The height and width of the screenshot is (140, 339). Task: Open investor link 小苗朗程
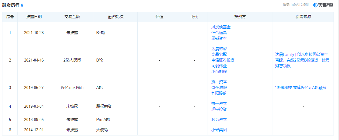point(219,72)
